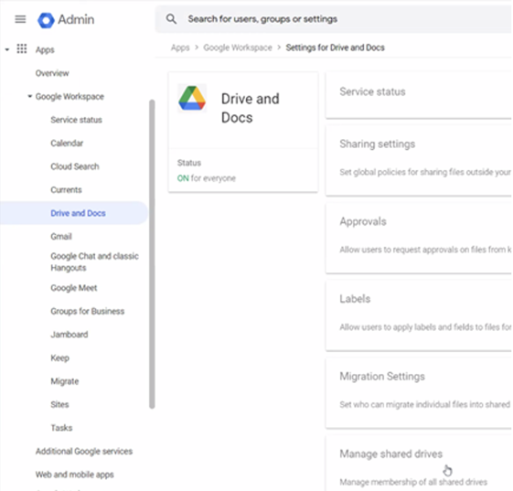The image size is (513, 491).
Task: Open the Sharing settings card
Action: [419, 161]
